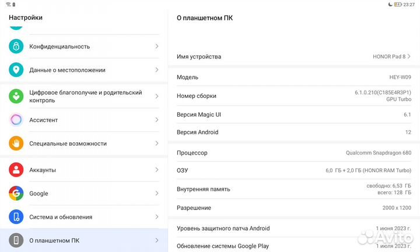Image resolution: width=420 pixels, height=252 pixels.
Task: Tap the red Accounts person icon
Action: click(16, 170)
